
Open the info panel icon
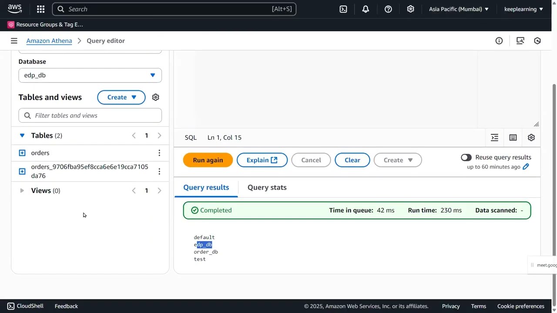click(499, 41)
